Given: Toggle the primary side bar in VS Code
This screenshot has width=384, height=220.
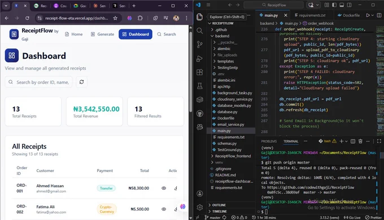Looking at the screenshot, I should pyautogui.click(x=334, y=5).
